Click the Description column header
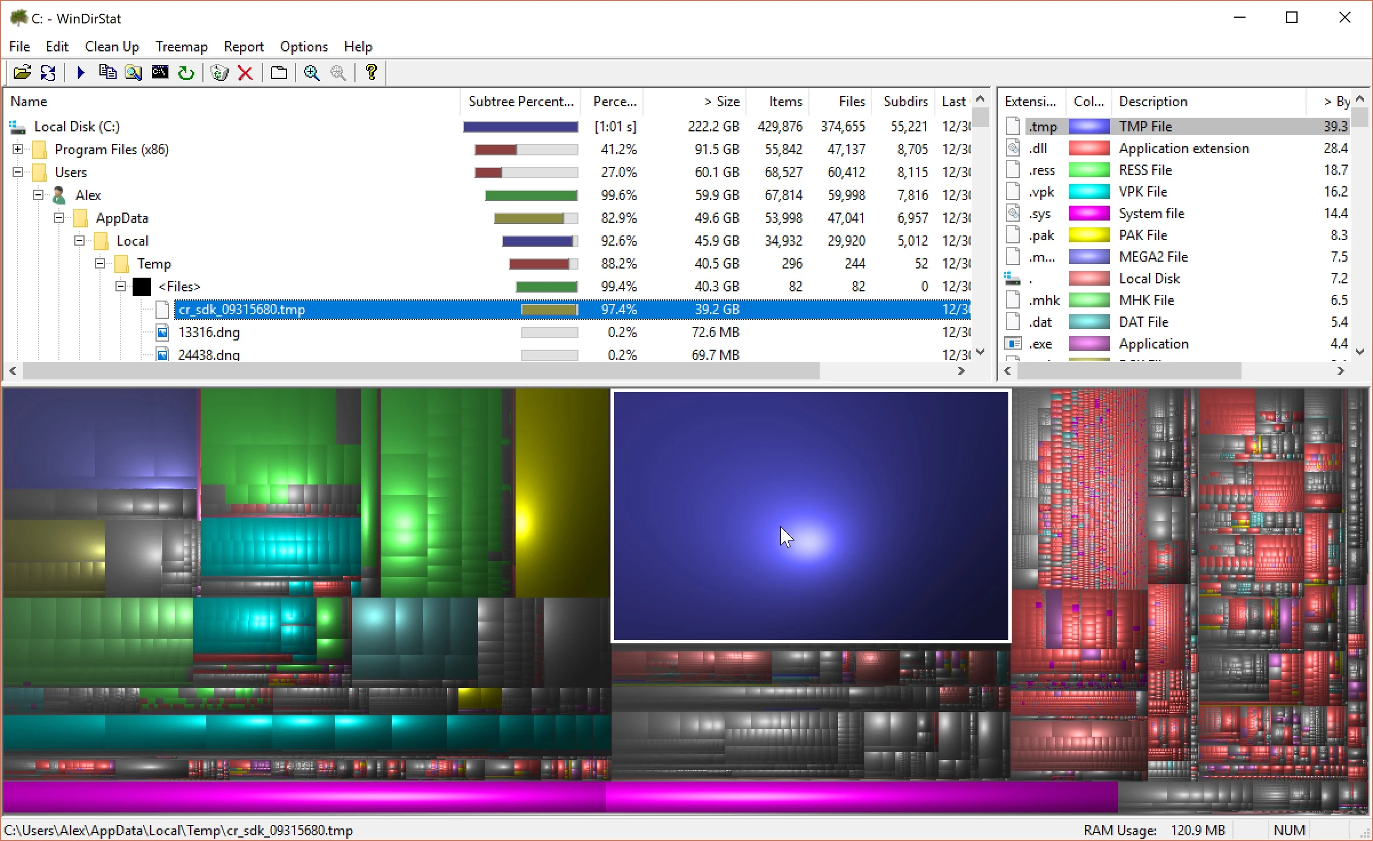This screenshot has width=1373, height=841. pos(1153,102)
